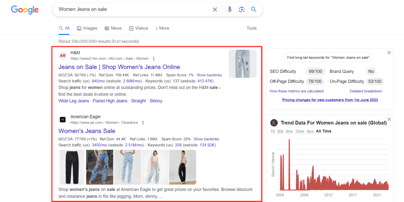Start voice search with microphone icon
The width and height of the screenshot is (404, 202).
(230, 9)
